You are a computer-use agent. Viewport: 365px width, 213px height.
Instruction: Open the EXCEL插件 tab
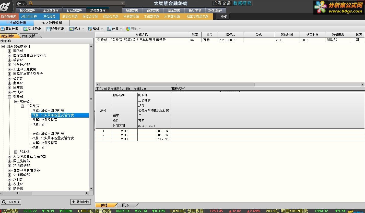coord(215,10)
